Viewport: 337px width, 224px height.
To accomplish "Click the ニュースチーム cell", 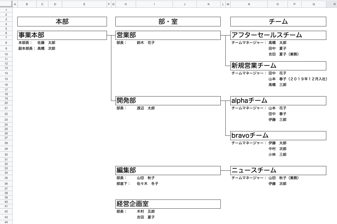I will (278, 170).
